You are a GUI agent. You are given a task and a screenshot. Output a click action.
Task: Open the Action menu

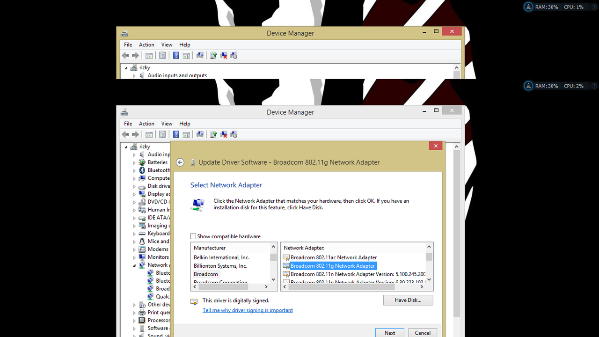(146, 124)
